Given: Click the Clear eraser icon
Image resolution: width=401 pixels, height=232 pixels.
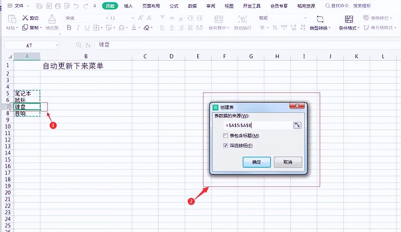Looking at the screenshot, I should 146,28.
